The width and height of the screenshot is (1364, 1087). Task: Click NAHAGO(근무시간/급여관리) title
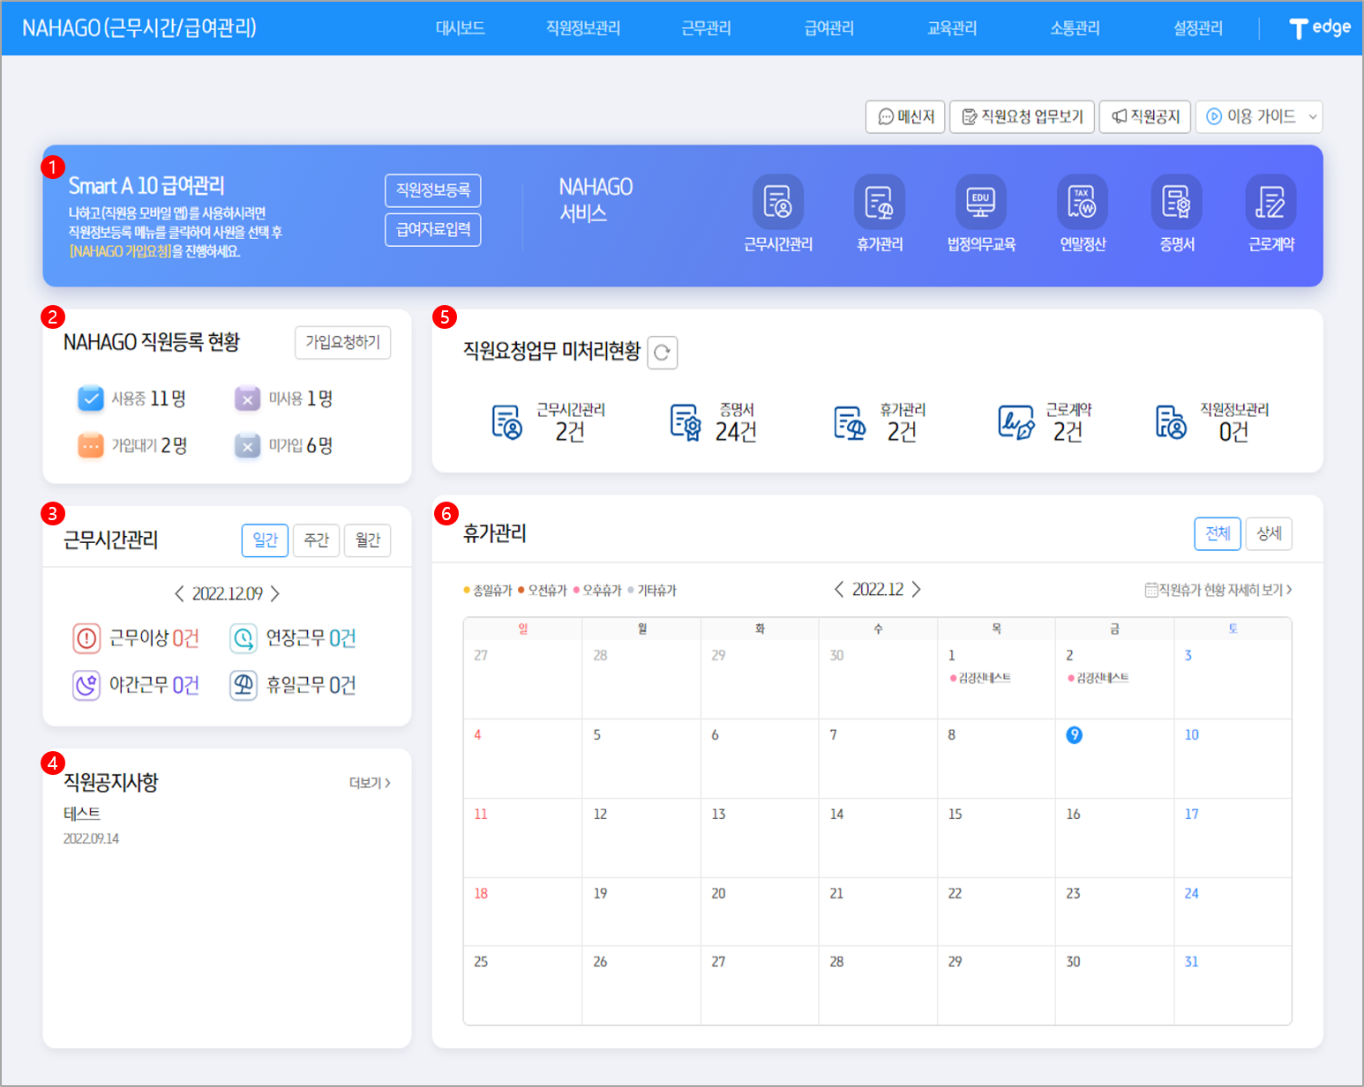coord(139,28)
